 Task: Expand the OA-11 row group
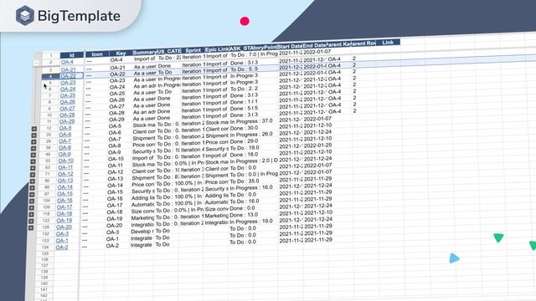click(x=33, y=168)
